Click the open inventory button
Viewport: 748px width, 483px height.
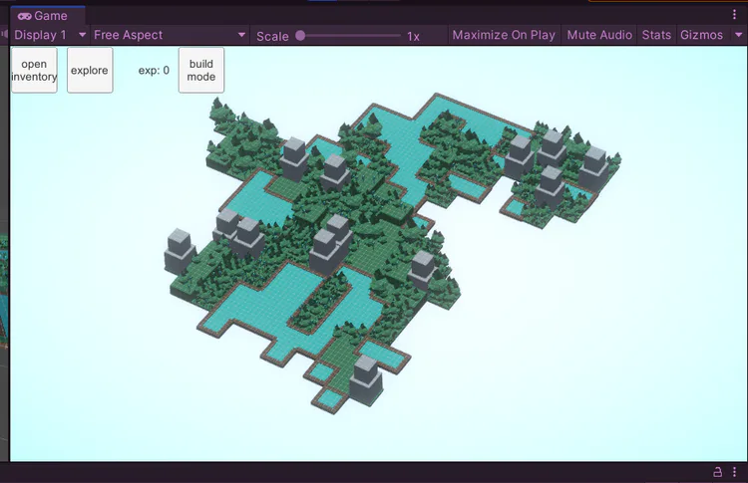[x=34, y=70]
